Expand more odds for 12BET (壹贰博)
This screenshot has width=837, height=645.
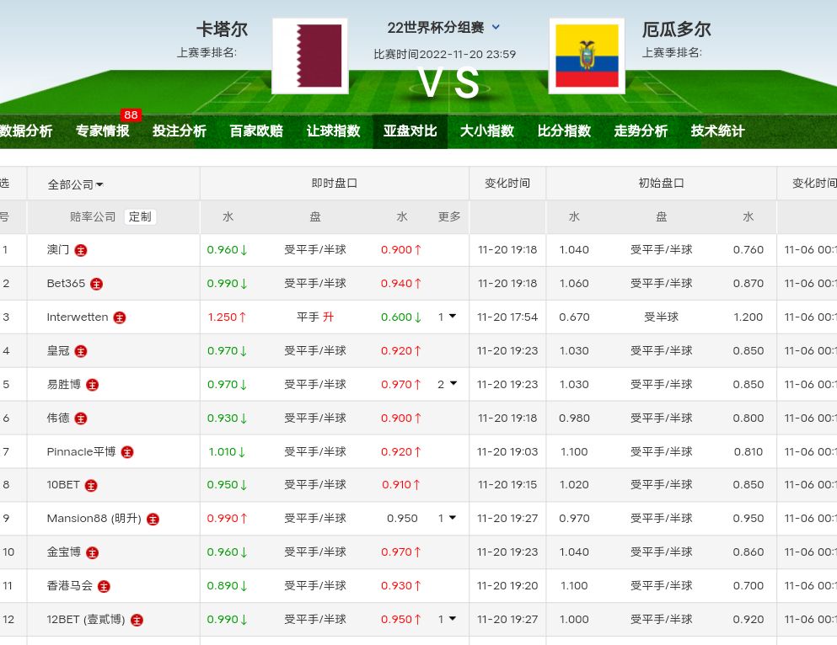coord(447,619)
